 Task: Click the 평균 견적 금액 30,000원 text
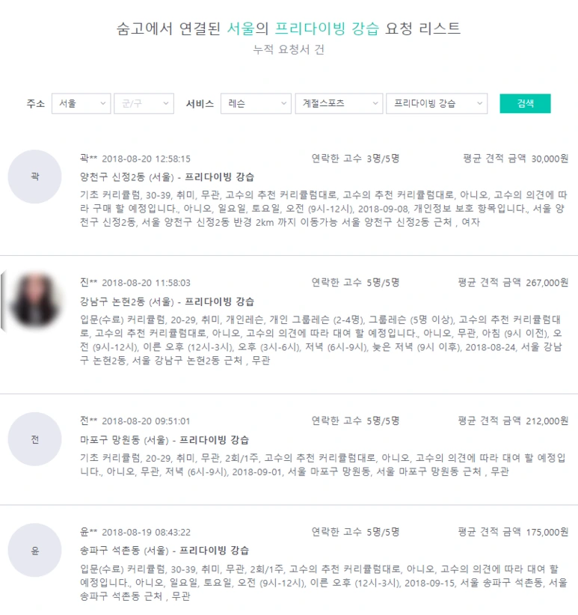click(x=515, y=159)
